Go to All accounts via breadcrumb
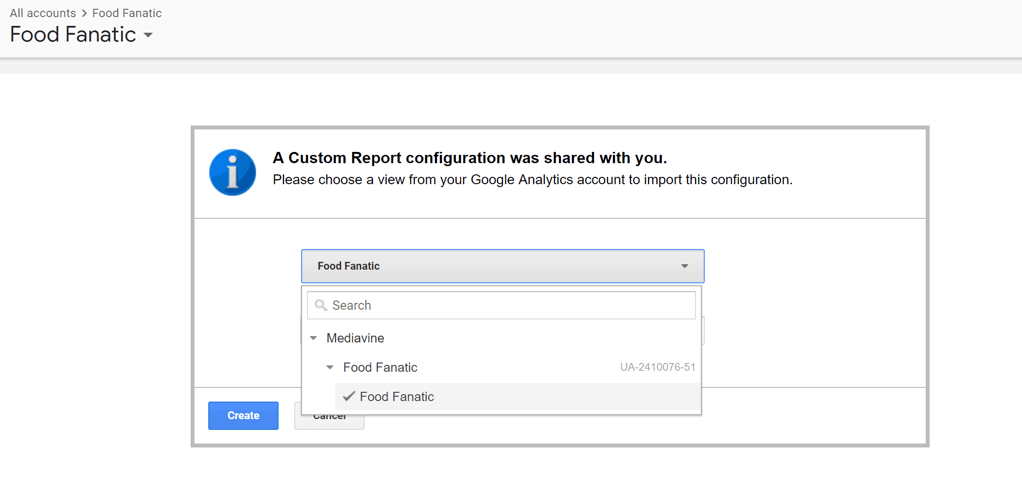This screenshot has width=1022, height=489. click(x=42, y=13)
